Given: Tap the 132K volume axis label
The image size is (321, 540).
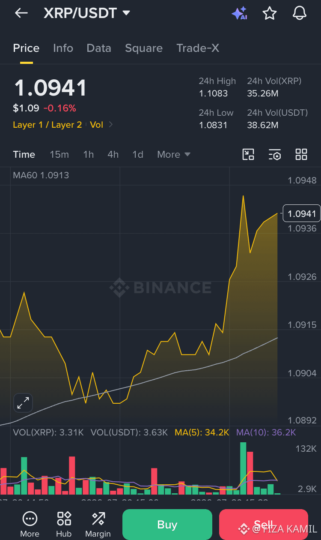Looking at the screenshot, I should pyautogui.click(x=306, y=449).
